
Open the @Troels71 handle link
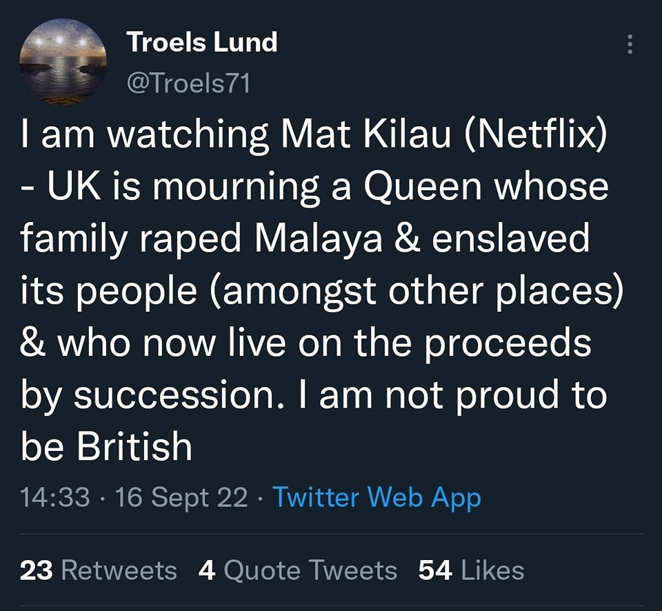188,83
